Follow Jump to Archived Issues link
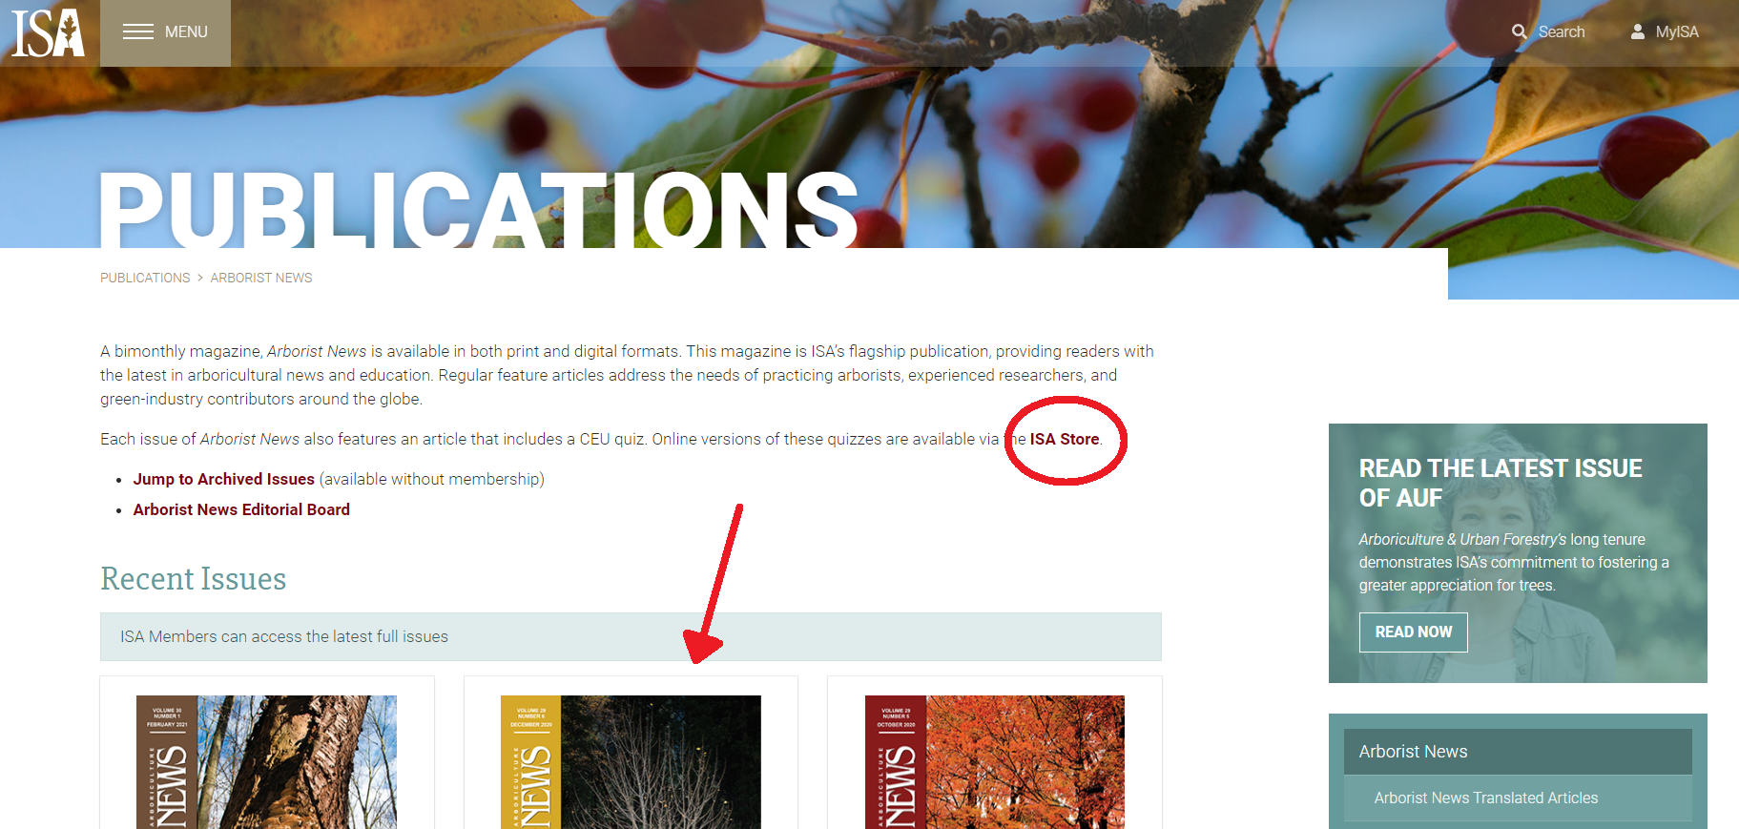The image size is (1739, 829). point(224,479)
